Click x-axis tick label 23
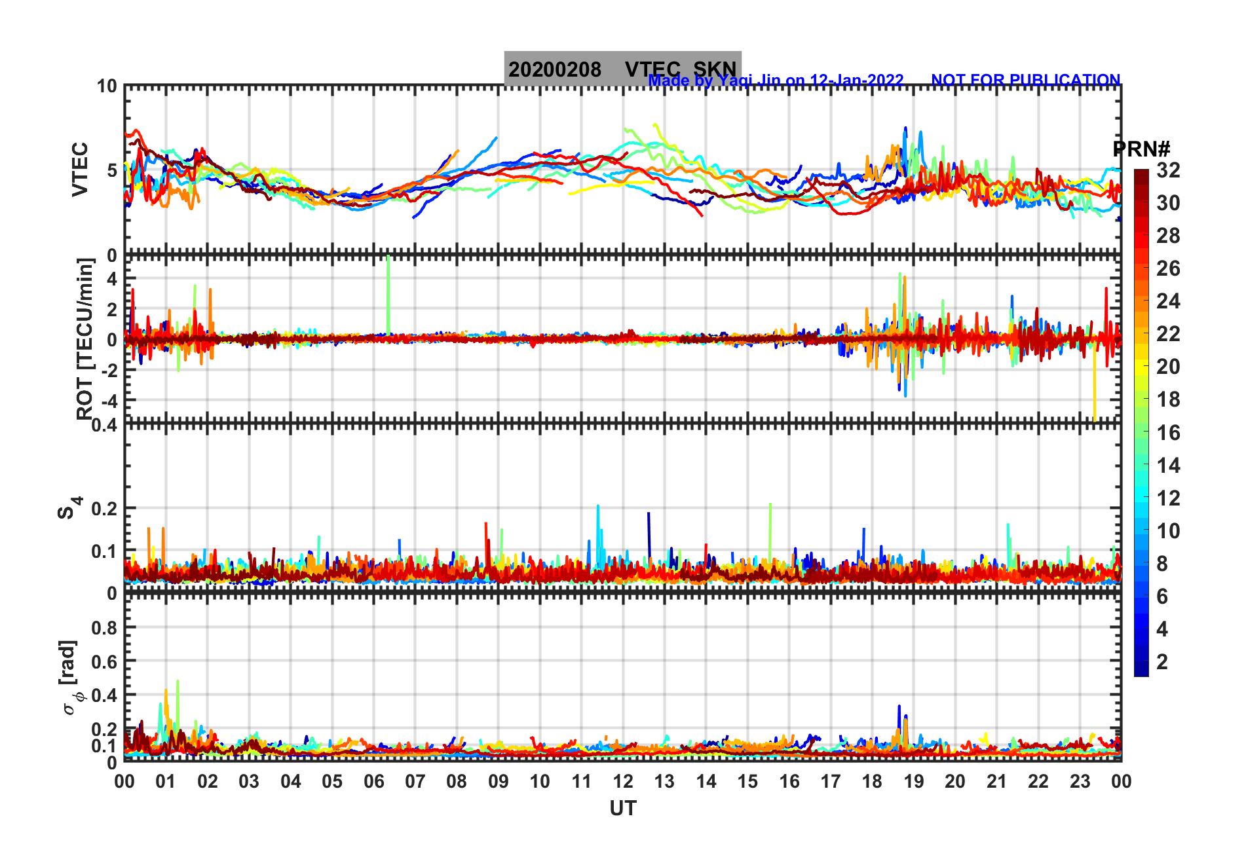 pos(1080,781)
